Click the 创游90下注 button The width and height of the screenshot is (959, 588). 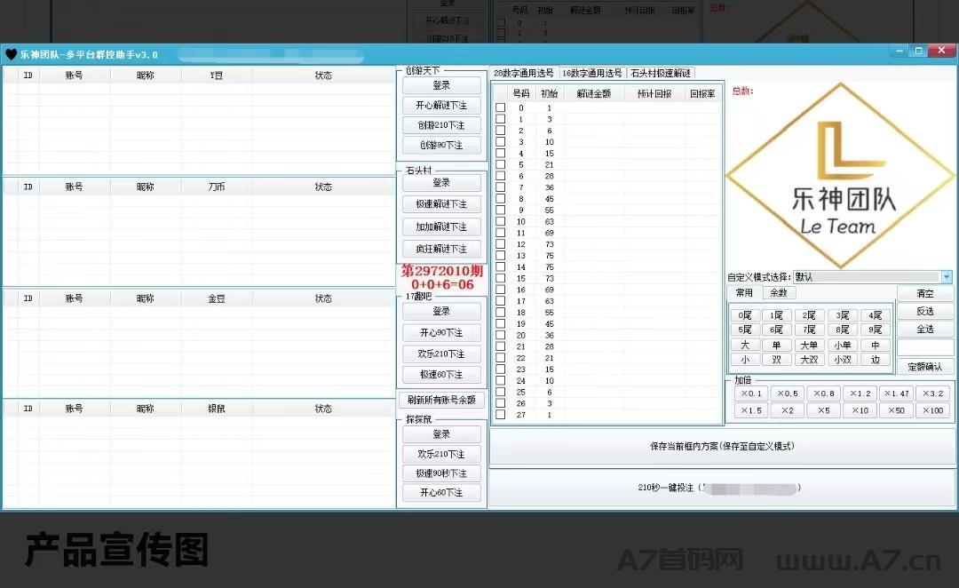[x=441, y=145]
